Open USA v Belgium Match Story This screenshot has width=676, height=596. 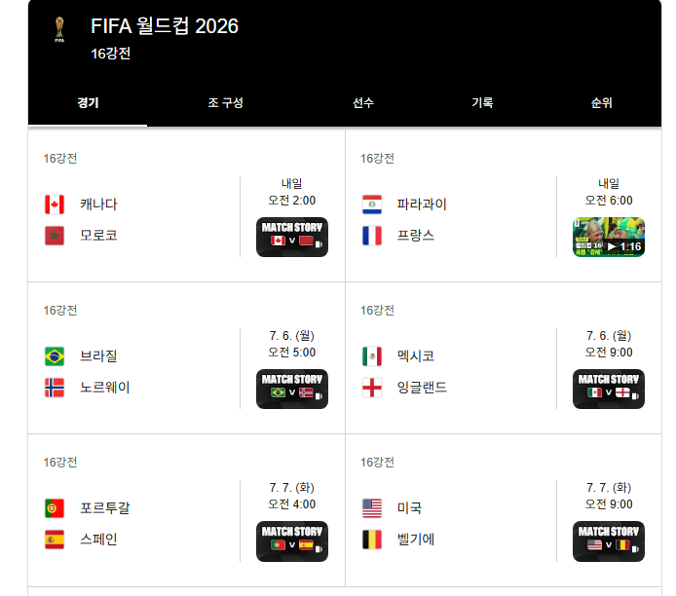click(x=609, y=541)
